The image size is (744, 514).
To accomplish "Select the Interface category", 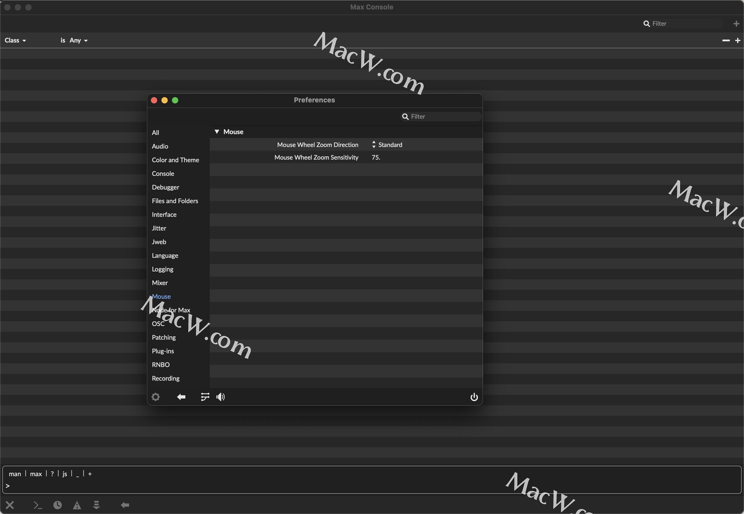I will (x=164, y=214).
